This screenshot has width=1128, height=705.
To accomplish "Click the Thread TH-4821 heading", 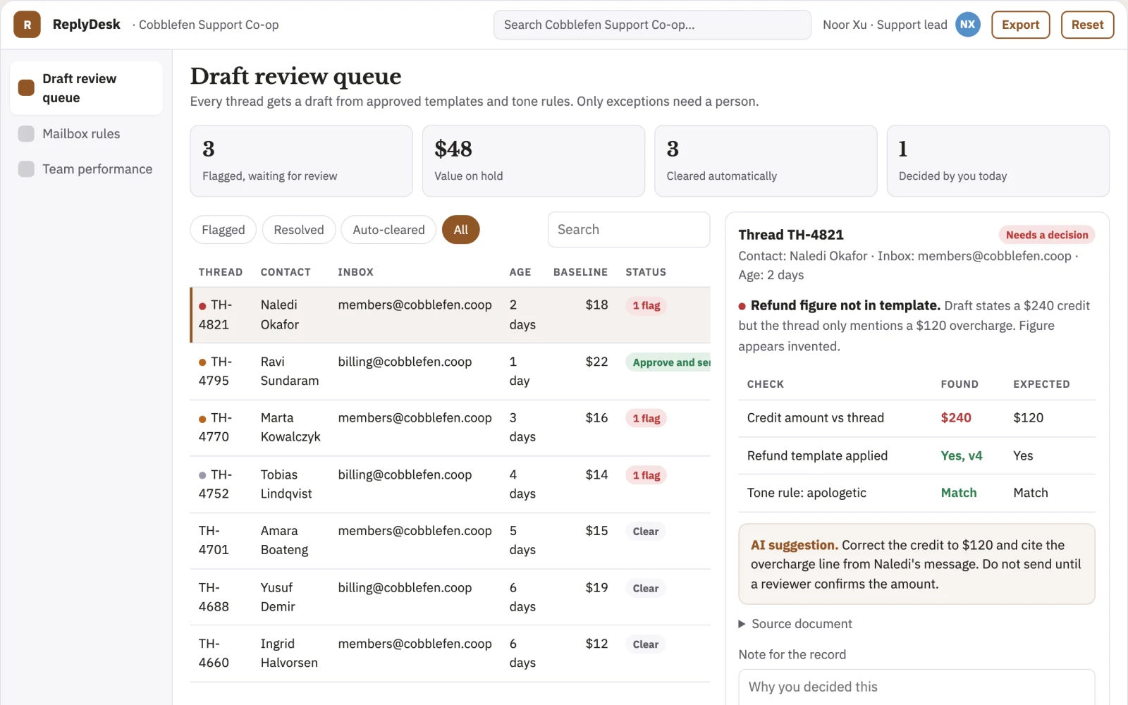I will (x=791, y=235).
